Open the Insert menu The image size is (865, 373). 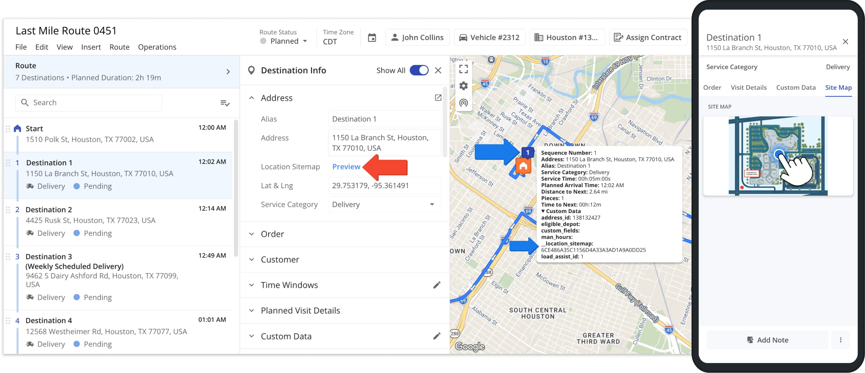coord(91,47)
